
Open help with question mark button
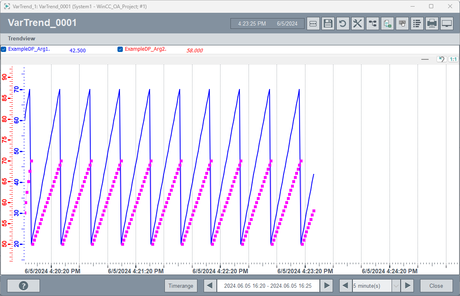coord(23,286)
